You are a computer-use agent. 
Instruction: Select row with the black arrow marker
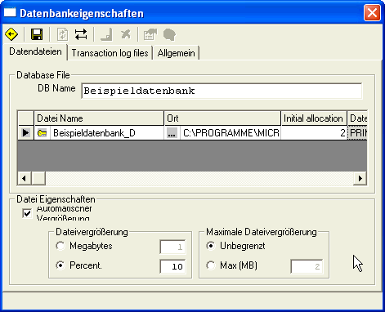pos(26,133)
